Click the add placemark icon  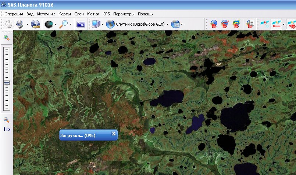click(x=214, y=24)
